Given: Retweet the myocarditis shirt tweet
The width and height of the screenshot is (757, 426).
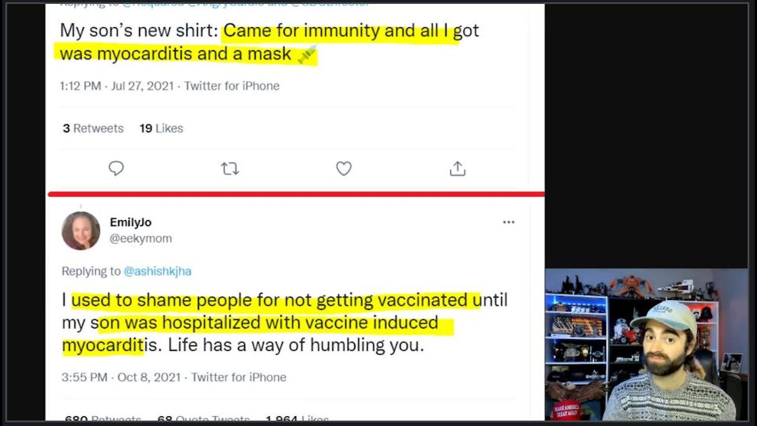Looking at the screenshot, I should click(229, 169).
